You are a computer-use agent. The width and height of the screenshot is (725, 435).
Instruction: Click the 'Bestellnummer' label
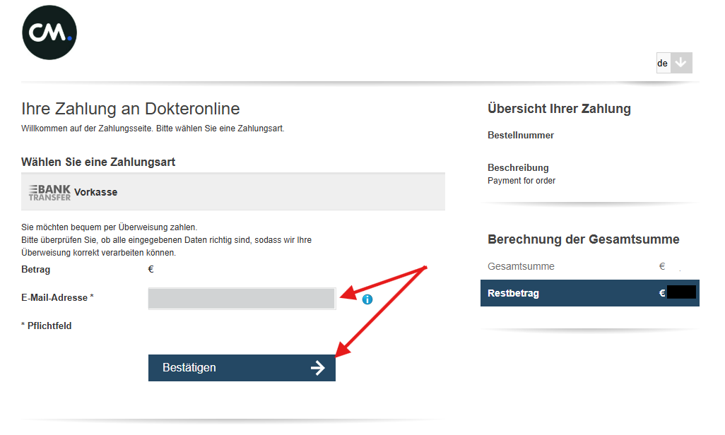coord(521,136)
